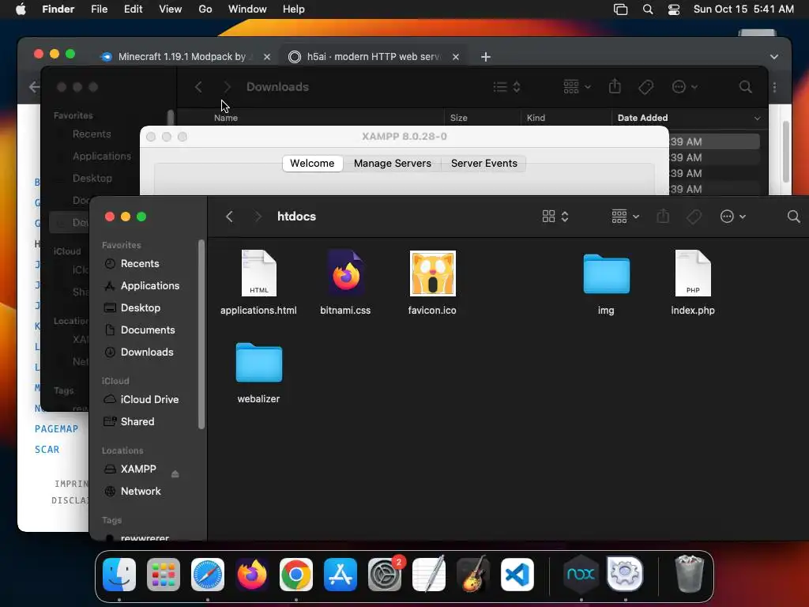The image size is (809, 607).
Task: Select bitnami.css file icon
Action: (345, 273)
